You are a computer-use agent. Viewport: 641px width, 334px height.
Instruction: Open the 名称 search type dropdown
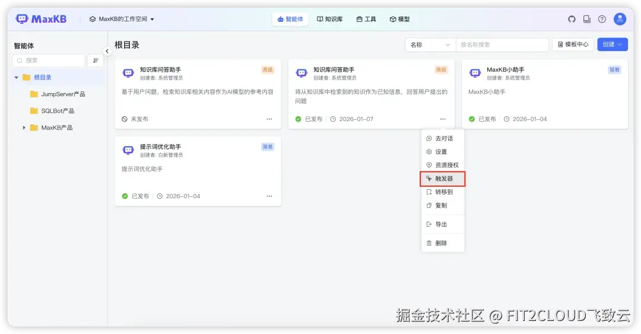(430, 44)
